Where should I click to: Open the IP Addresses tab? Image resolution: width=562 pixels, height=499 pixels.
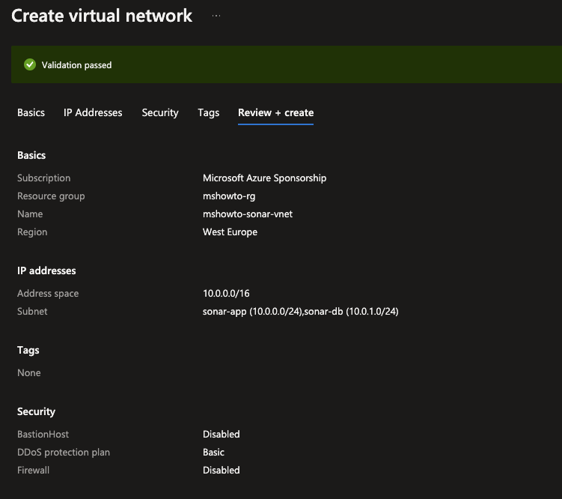[93, 112]
